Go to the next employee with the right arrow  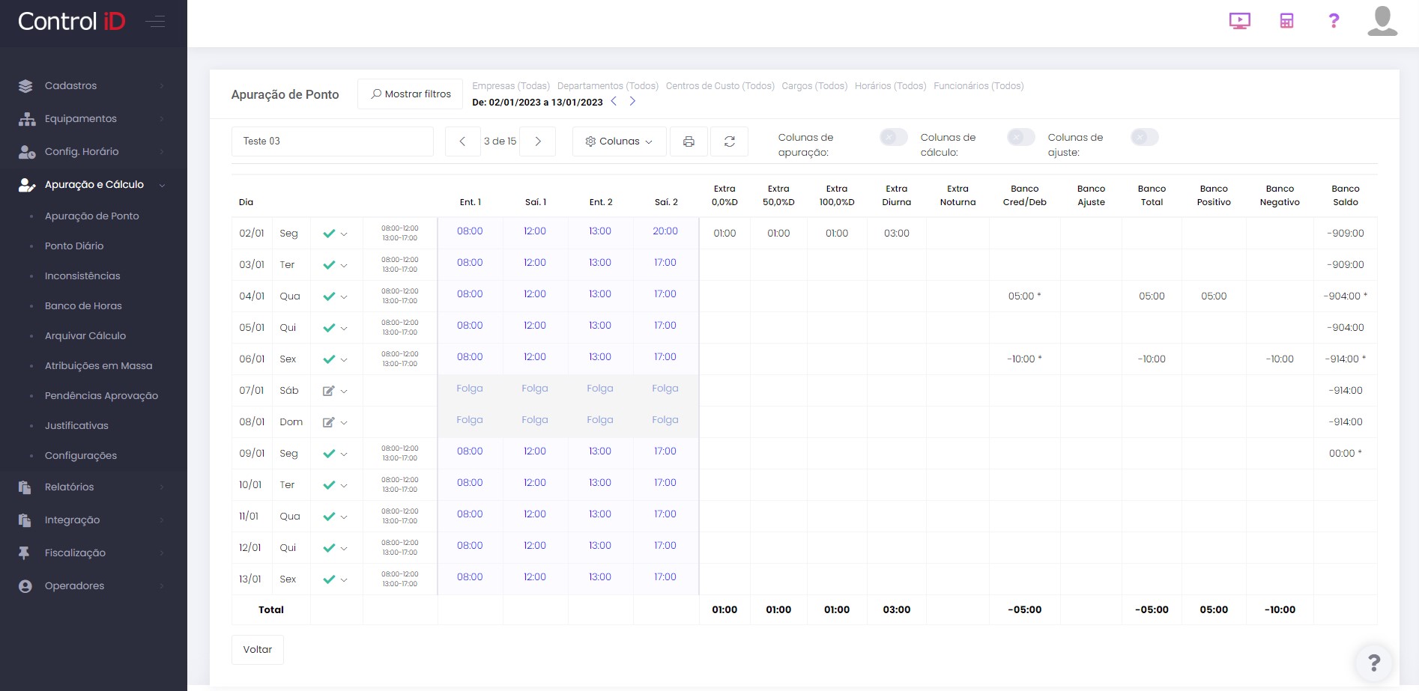(537, 141)
